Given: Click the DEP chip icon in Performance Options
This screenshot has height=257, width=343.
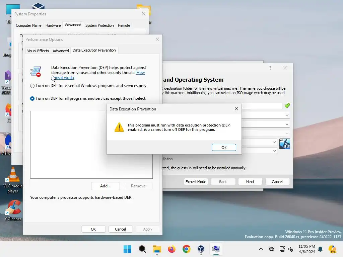Looking at the screenshot, I should [x=36, y=72].
